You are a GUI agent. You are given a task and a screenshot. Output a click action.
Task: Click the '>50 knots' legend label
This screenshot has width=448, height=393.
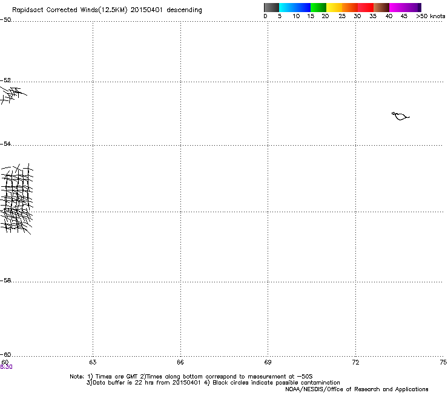pyautogui.click(x=430, y=16)
